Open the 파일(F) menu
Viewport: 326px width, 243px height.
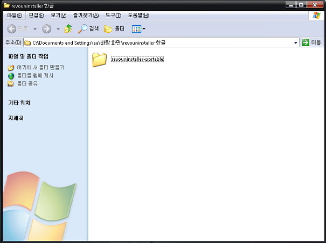click(x=15, y=16)
